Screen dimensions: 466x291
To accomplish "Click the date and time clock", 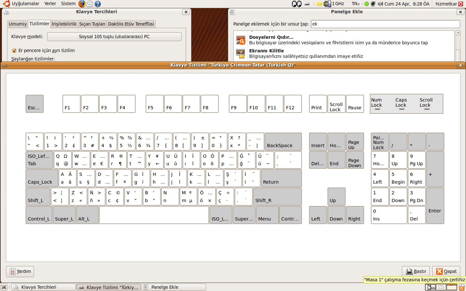I will tap(407, 4).
